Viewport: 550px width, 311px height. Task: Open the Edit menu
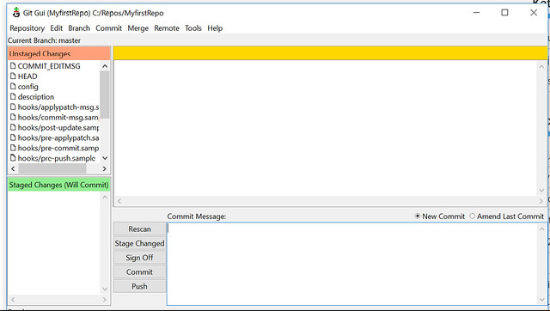point(56,28)
